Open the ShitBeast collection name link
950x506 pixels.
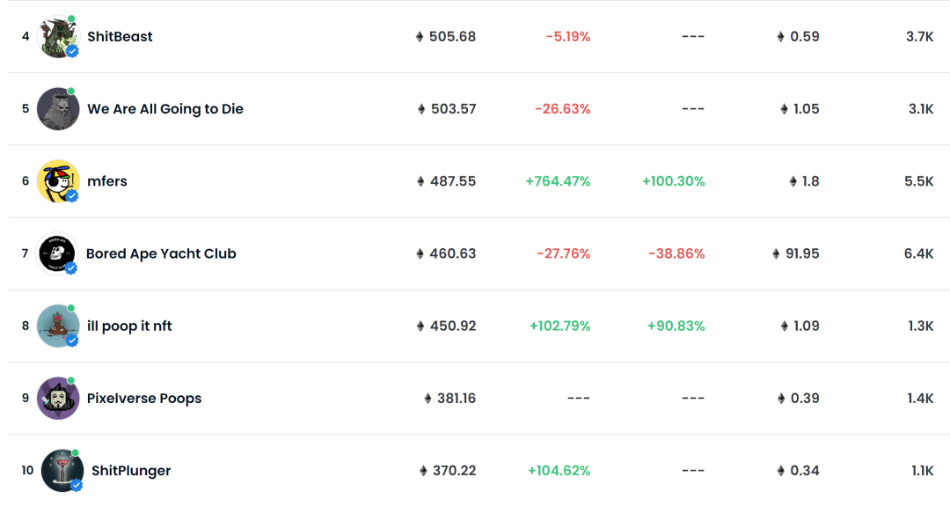point(120,36)
